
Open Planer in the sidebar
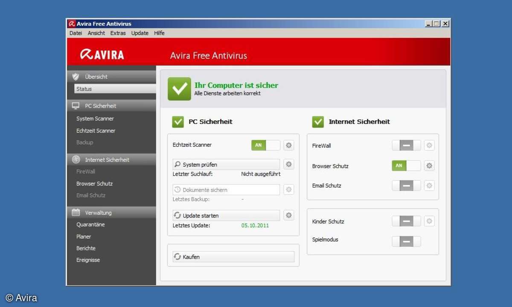(x=84, y=236)
